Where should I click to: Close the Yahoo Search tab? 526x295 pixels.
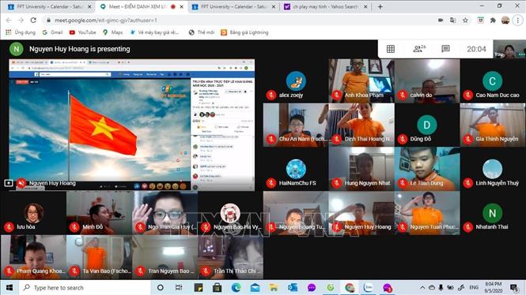coord(365,6)
